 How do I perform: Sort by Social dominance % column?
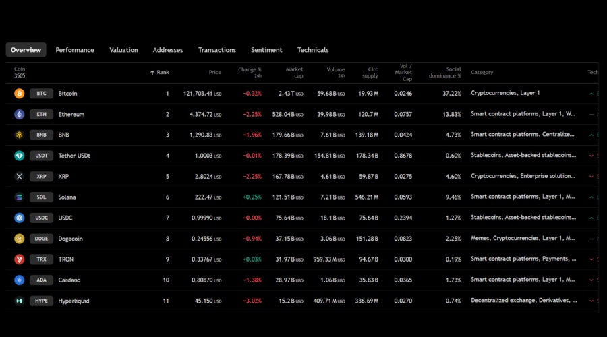pyautogui.click(x=445, y=72)
